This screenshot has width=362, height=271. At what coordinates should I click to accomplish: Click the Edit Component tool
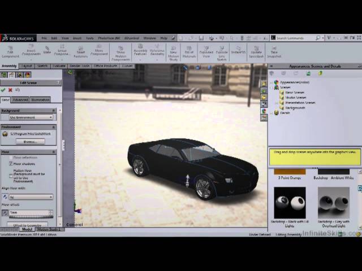pos(10,51)
